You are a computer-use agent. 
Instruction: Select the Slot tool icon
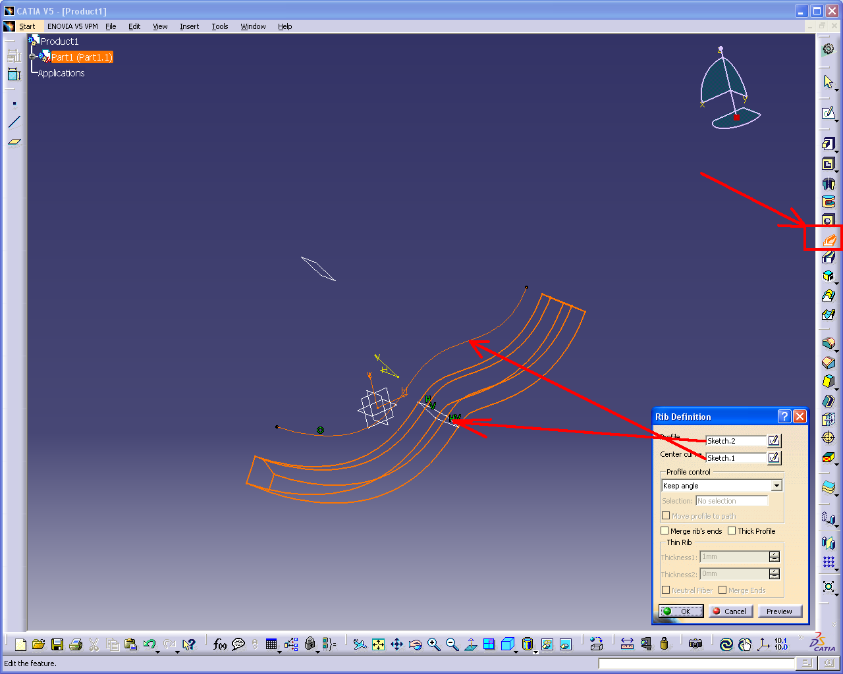click(x=829, y=257)
